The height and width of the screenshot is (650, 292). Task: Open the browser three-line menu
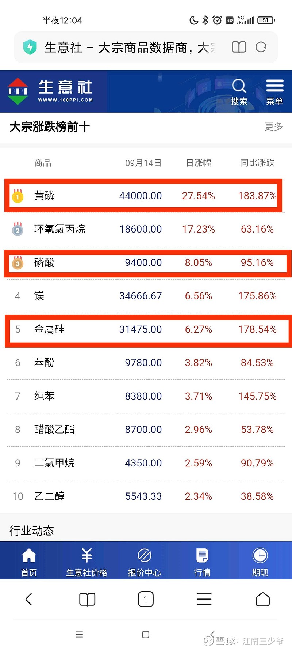click(204, 599)
